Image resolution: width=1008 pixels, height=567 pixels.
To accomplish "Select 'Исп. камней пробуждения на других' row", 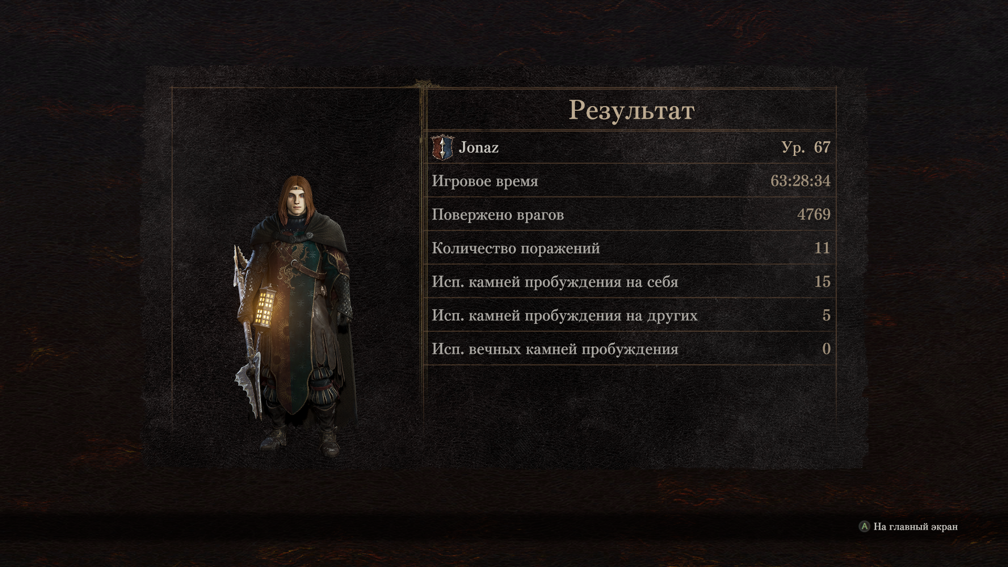I will (x=631, y=315).
